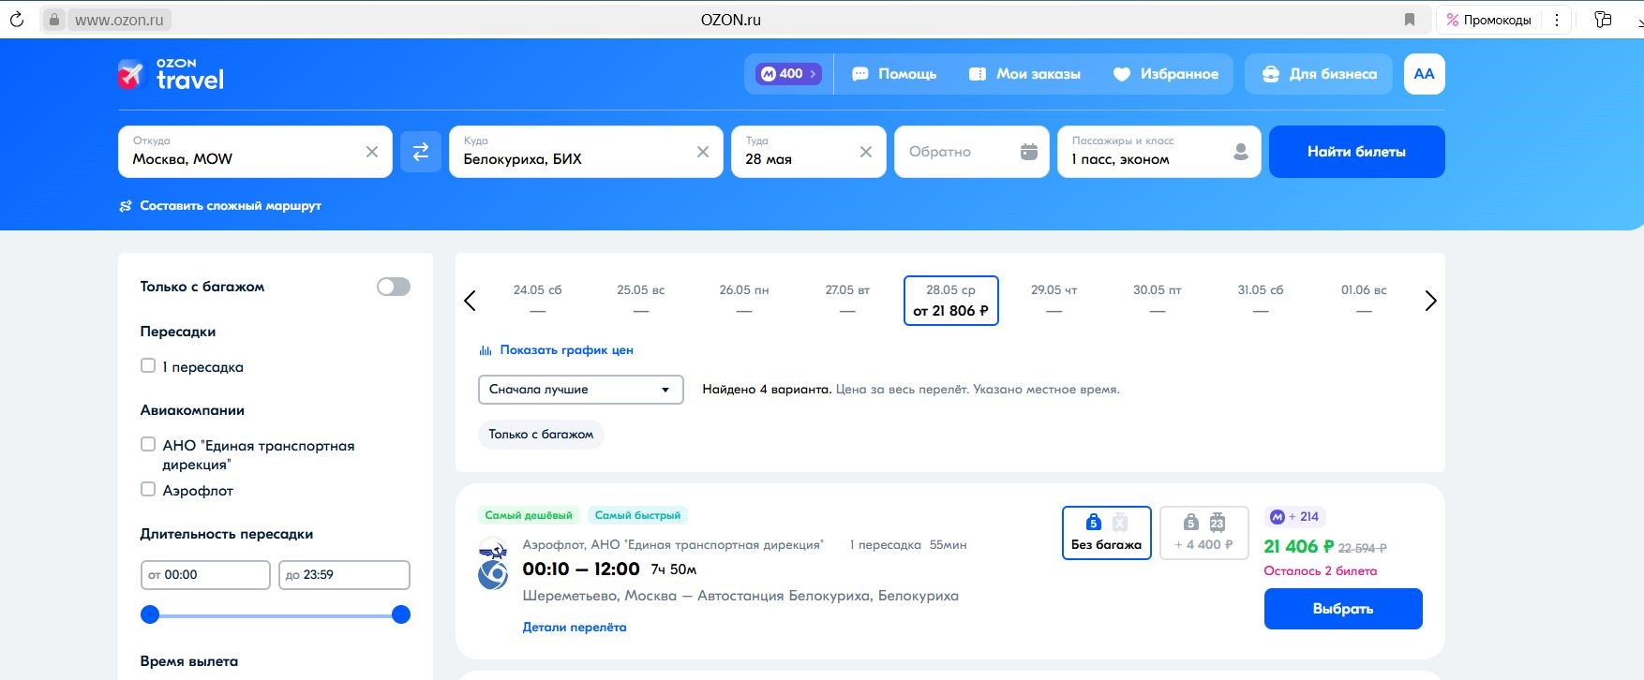Bookmark this page in address bar
The width and height of the screenshot is (1644, 680).
(1410, 20)
